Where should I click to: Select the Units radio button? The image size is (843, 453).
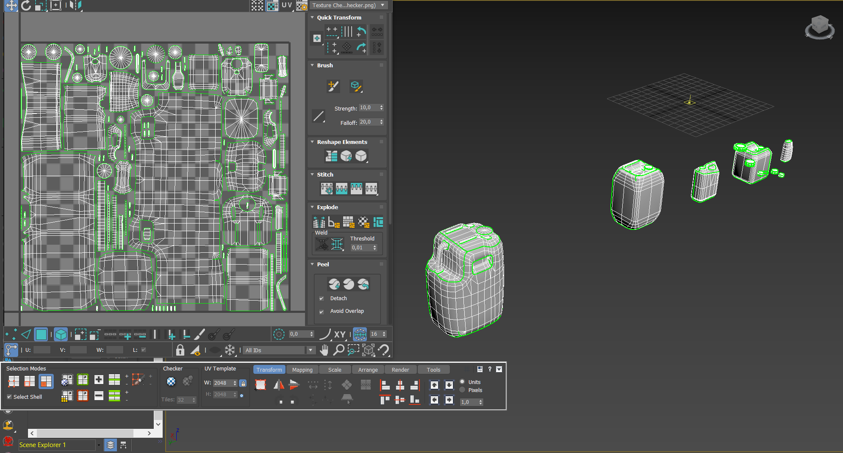coord(463,382)
